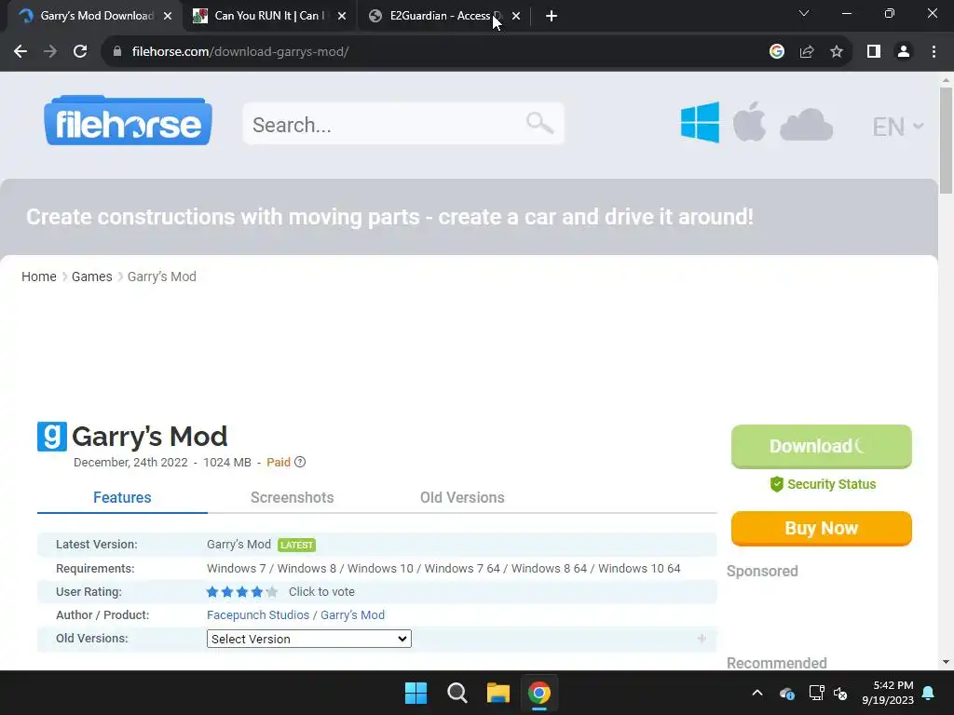Click the Home breadcrumb link
This screenshot has height=715, width=954.
(x=39, y=277)
